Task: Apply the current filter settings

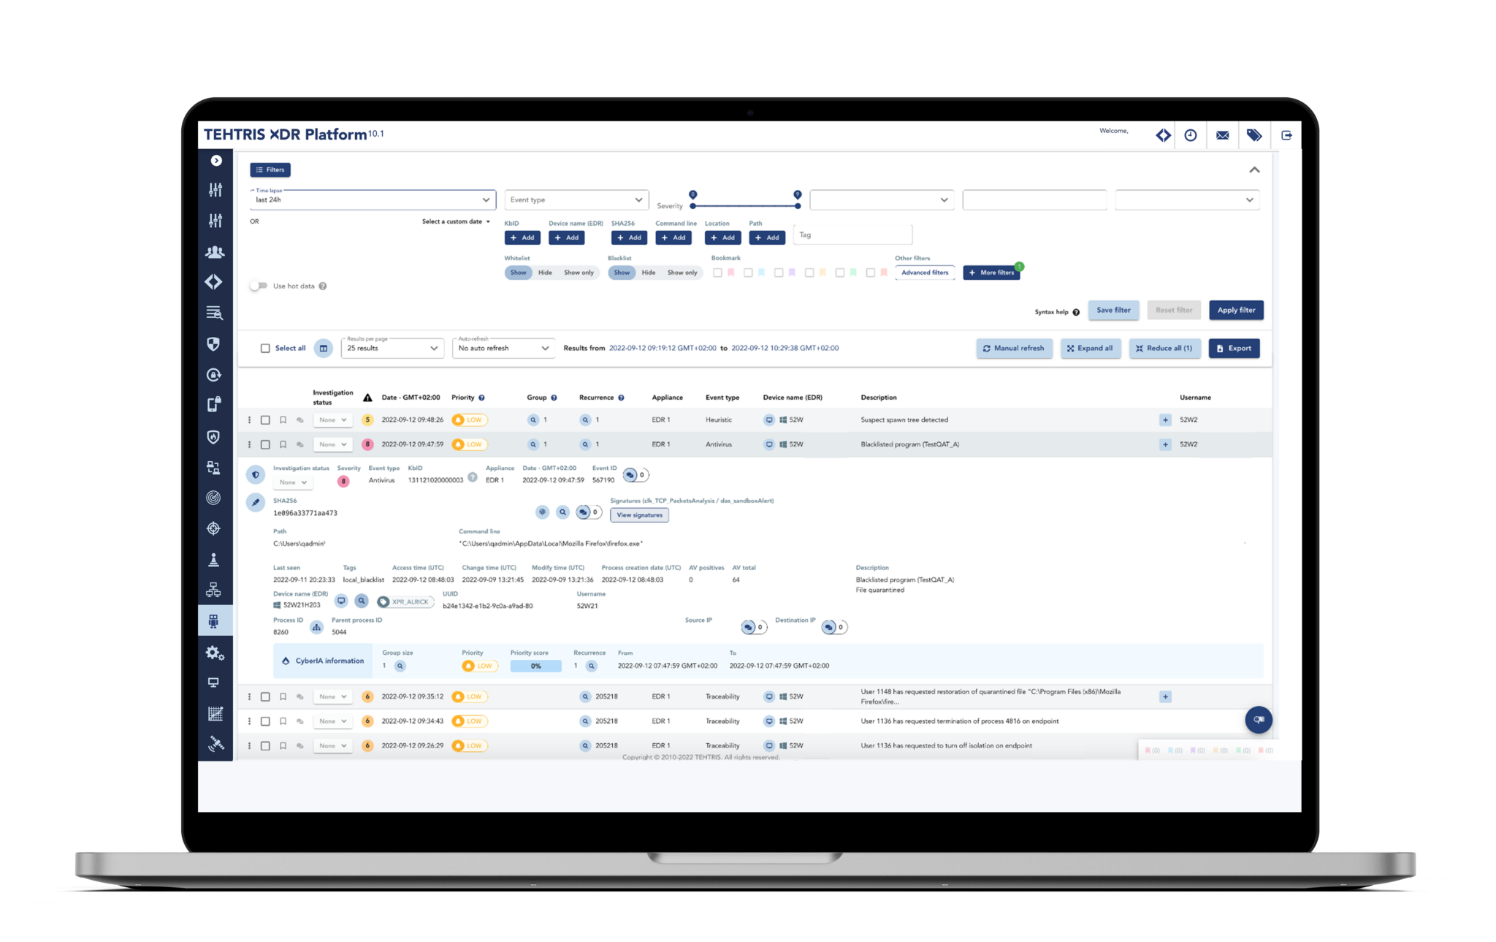Action: tap(1236, 309)
